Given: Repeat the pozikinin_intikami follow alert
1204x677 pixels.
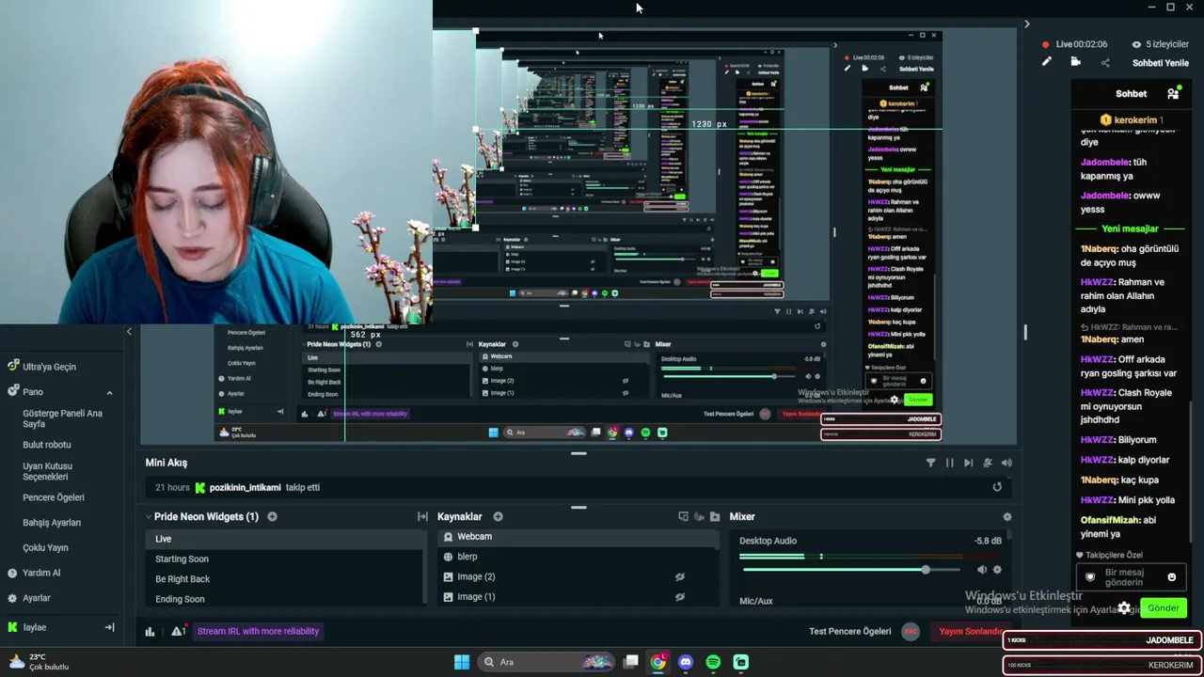Looking at the screenshot, I should tap(997, 487).
